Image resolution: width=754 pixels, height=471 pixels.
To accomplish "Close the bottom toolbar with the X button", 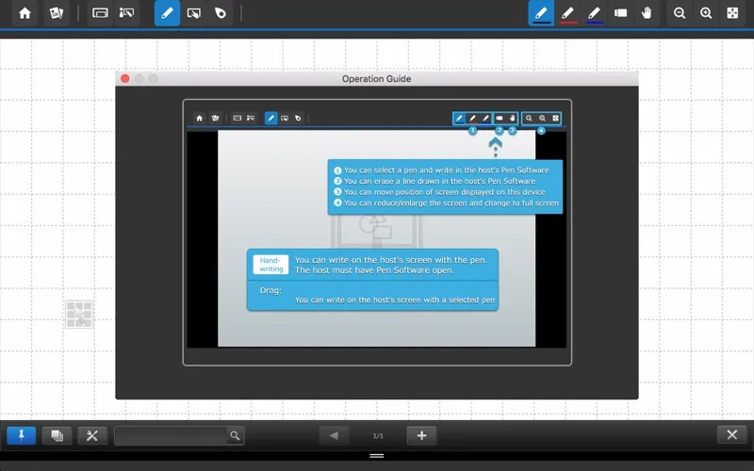I will (732, 435).
